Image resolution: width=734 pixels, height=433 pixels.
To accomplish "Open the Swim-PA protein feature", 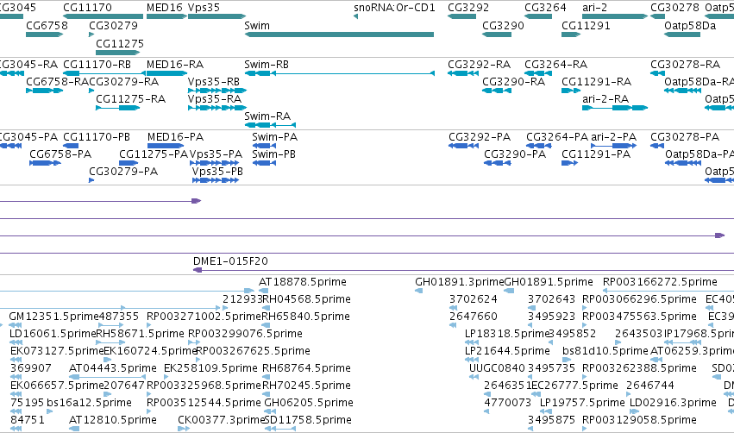I will (264, 146).
